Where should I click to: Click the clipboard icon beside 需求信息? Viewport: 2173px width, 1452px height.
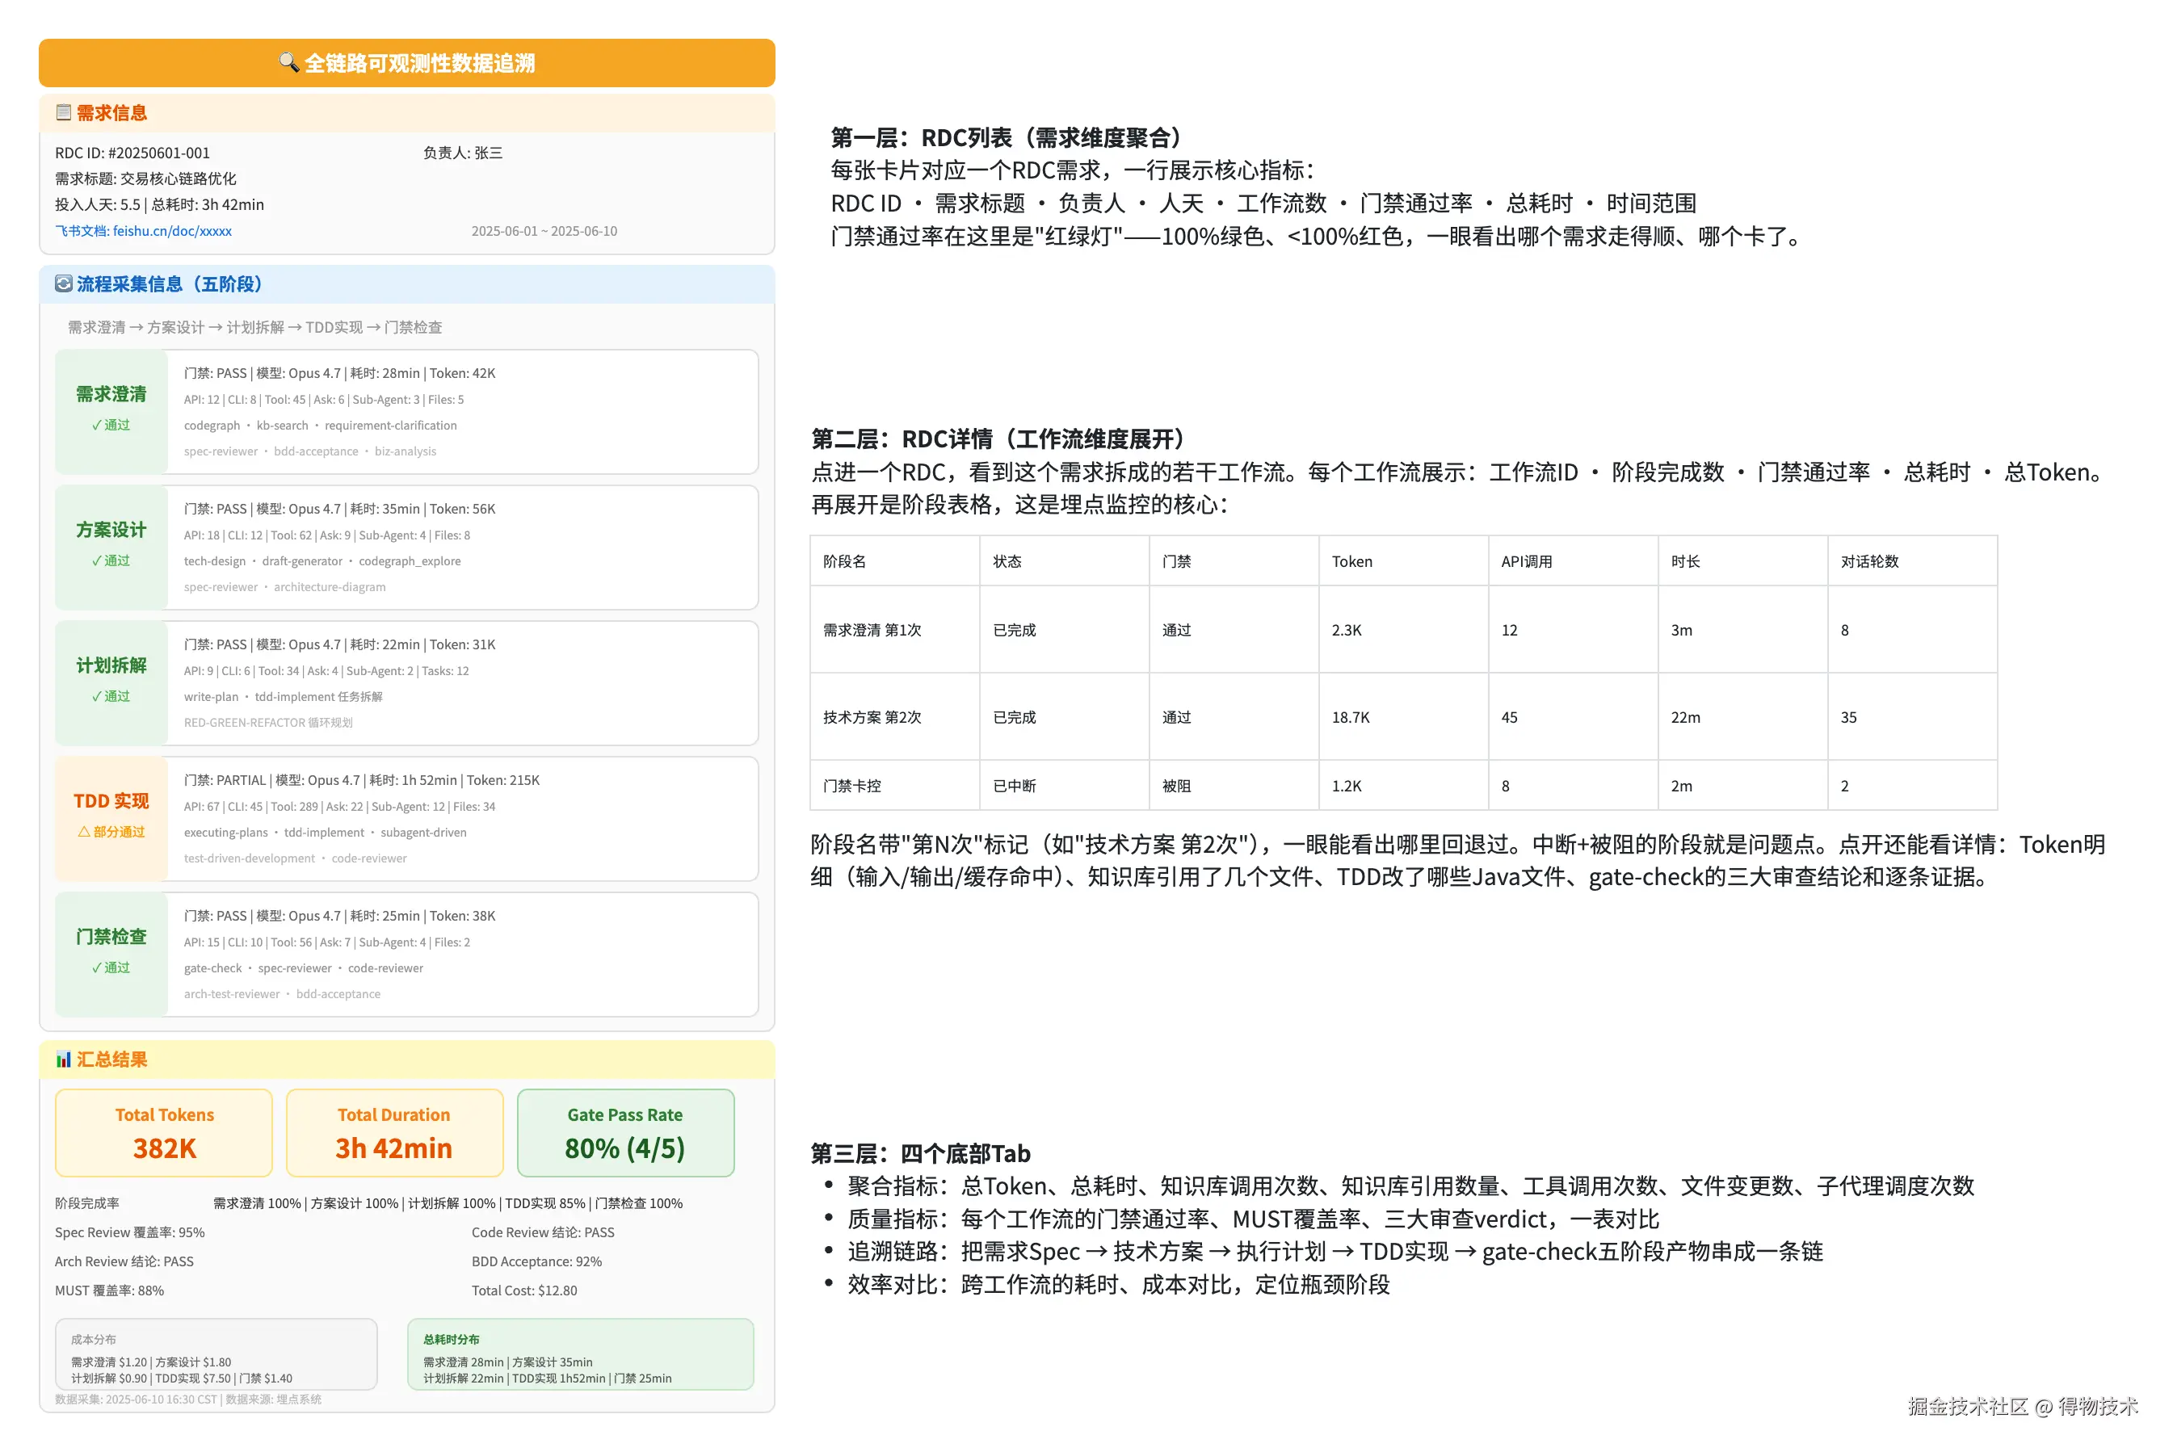[63, 112]
